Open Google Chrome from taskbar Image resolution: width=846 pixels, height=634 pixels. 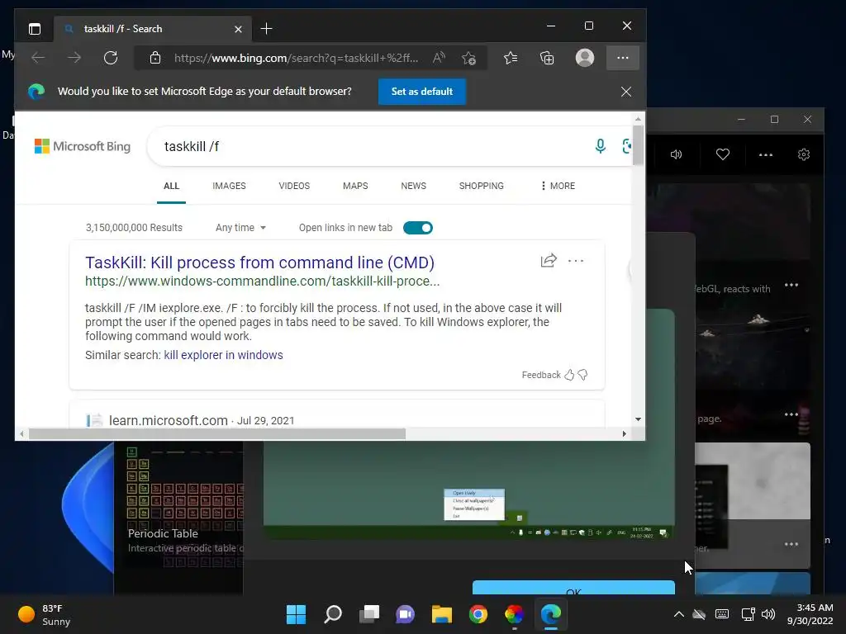click(x=478, y=614)
